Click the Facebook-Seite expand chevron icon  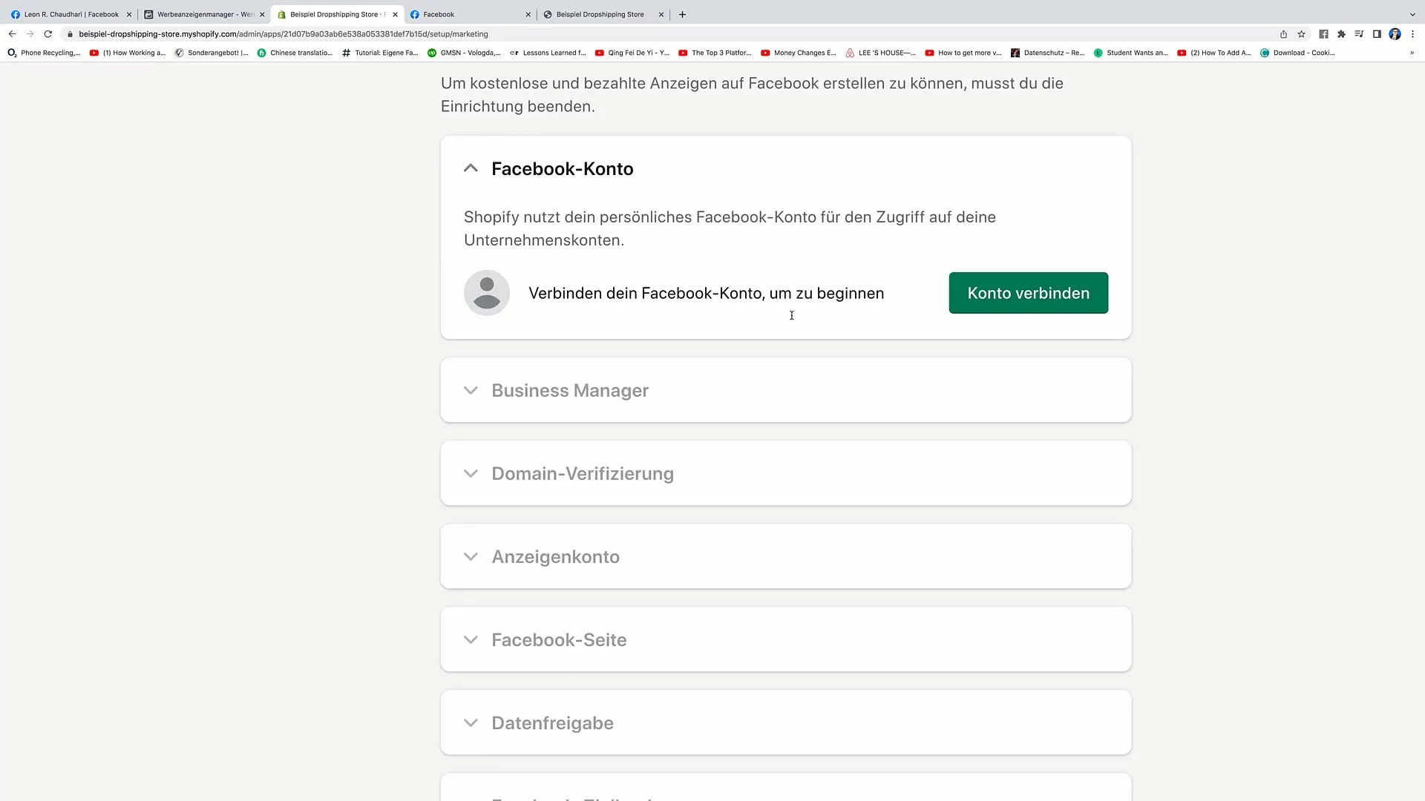click(x=471, y=639)
